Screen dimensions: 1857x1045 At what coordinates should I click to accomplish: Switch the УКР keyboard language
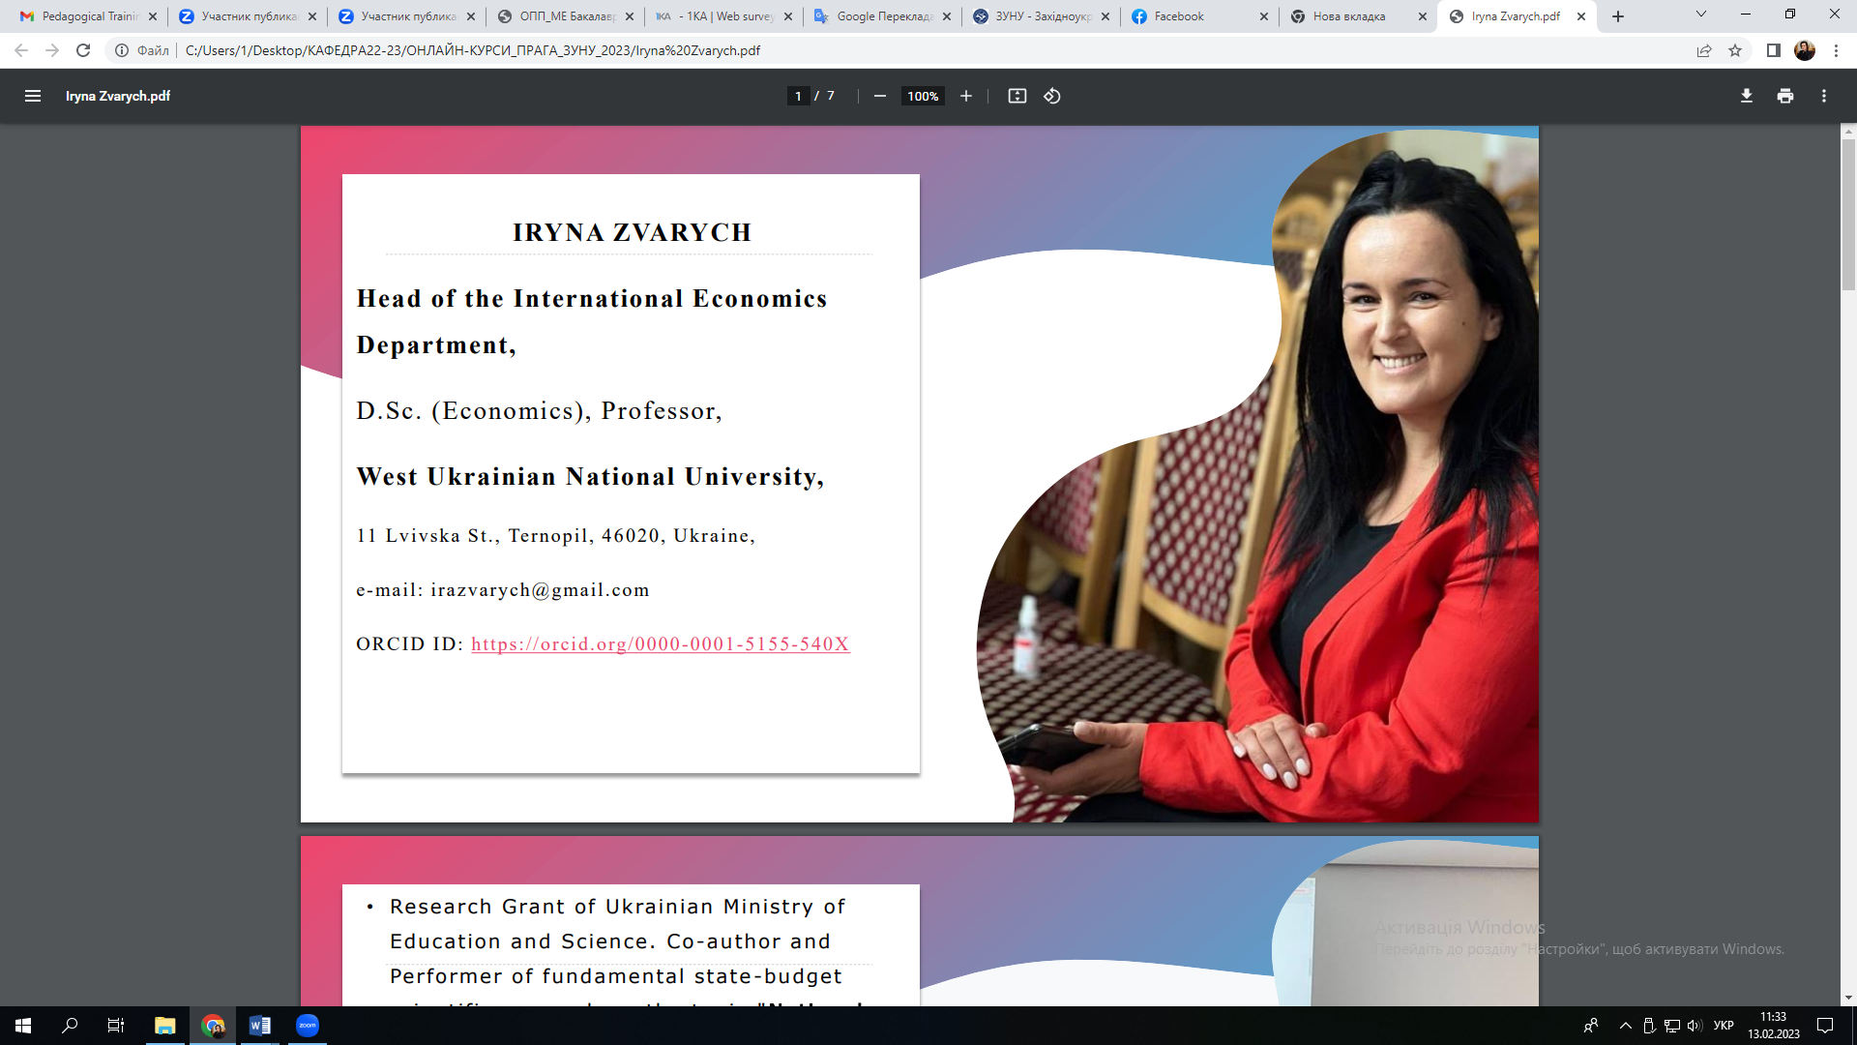[x=1724, y=1026]
